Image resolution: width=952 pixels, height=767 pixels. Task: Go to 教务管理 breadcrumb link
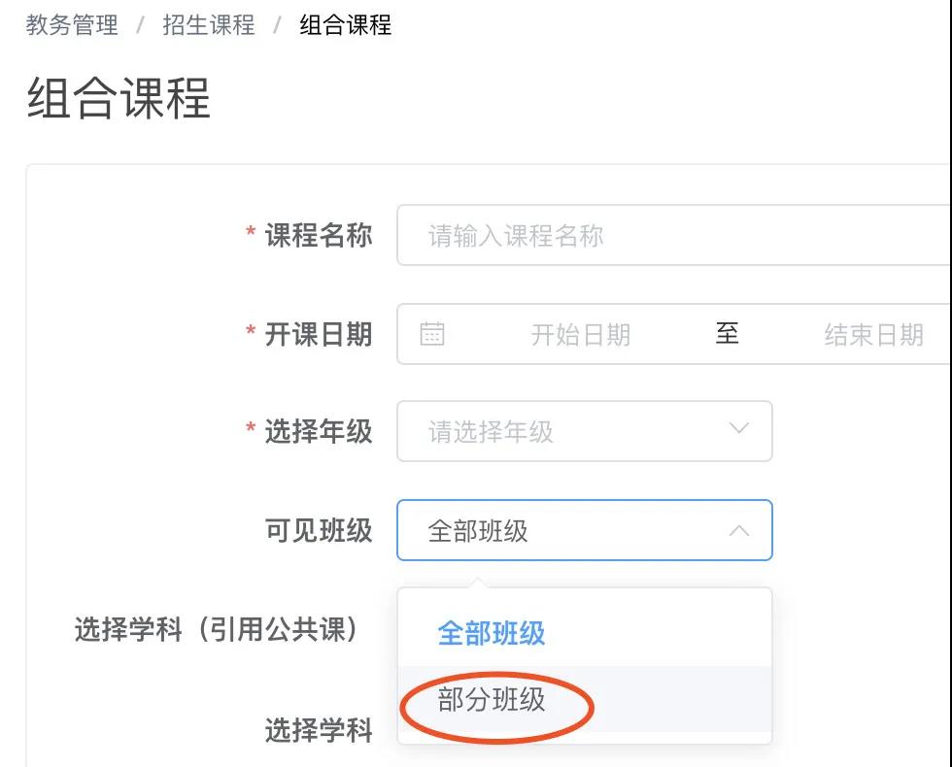72,25
